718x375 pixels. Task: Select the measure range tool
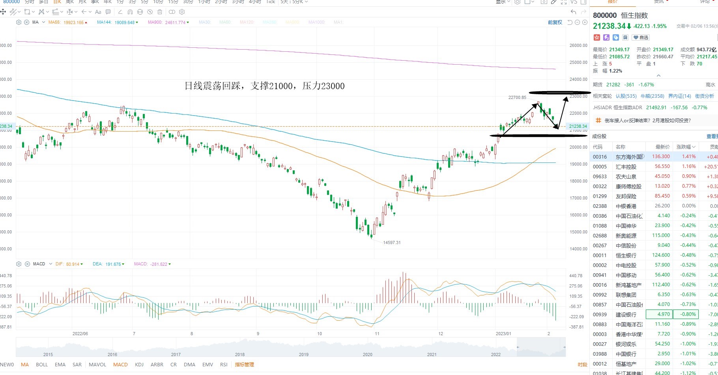click(70, 12)
